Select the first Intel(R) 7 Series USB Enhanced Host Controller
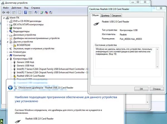This screenshot has height=124, width=167. pyautogui.click(x=52, y=69)
